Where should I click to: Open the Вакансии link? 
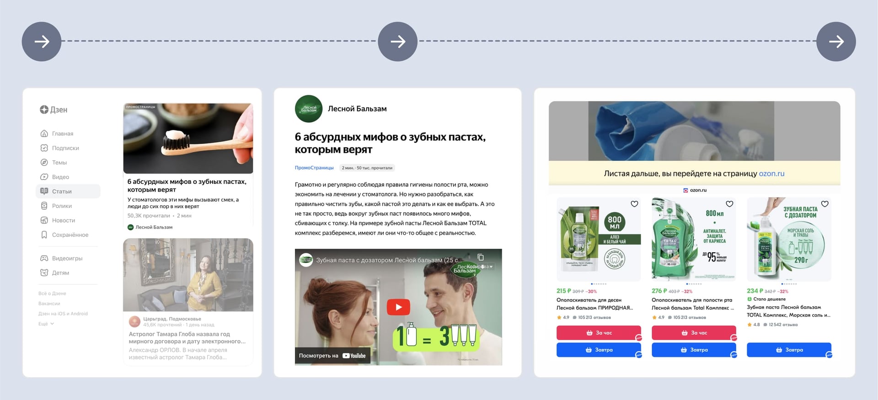[x=49, y=304]
